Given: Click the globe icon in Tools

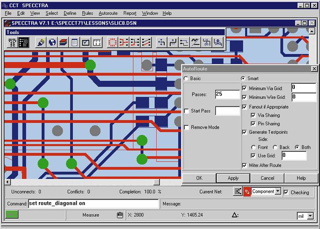Looking at the screenshot, I should point(52,42).
